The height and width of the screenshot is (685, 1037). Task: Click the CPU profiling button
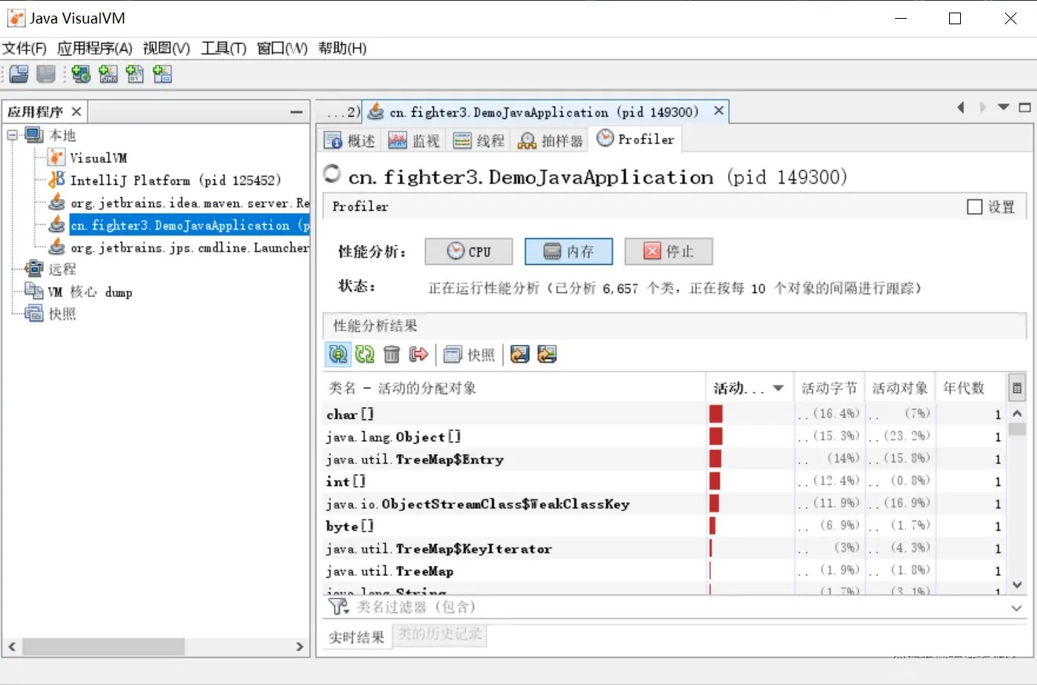point(469,252)
